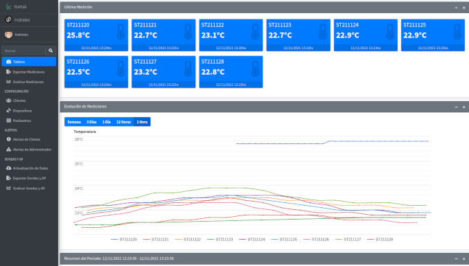Select the 12 Horas time range
Screen dimensions: 469x266
tap(123, 122)
